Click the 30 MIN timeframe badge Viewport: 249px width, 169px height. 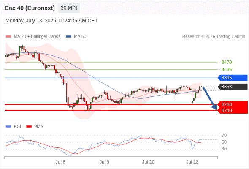tap(69, 8)
